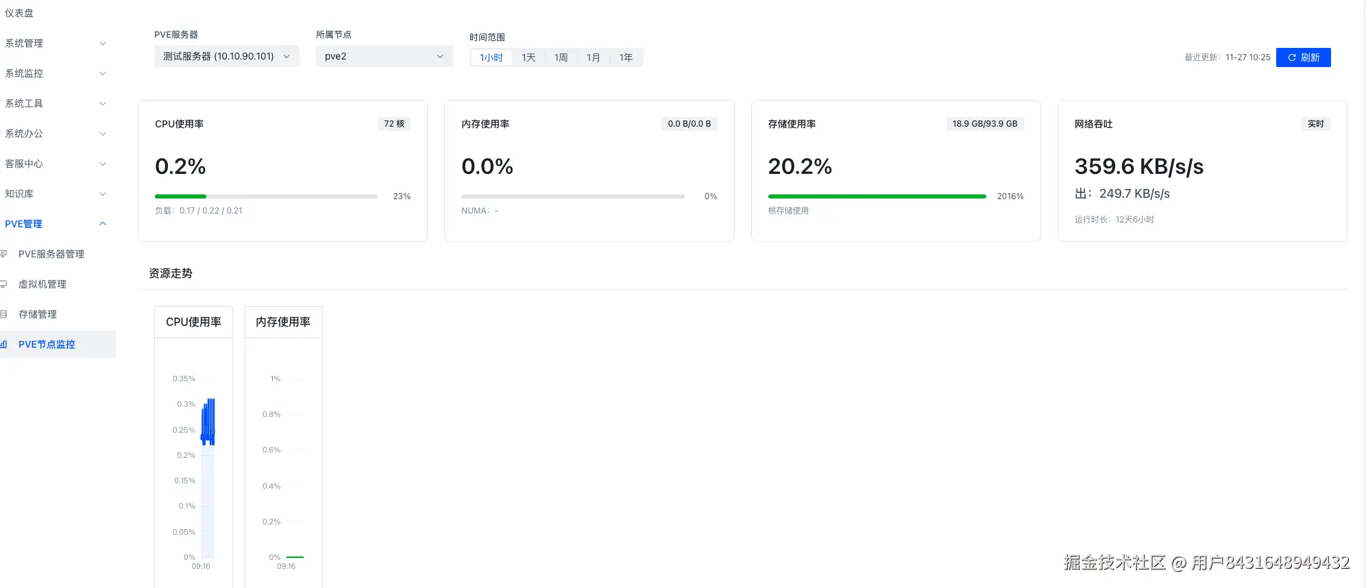
Task: Click the refresh icon in 刷新 button
Action: [1291, 57]
